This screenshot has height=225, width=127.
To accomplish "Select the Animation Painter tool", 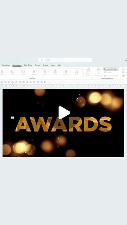I will [x=111, y=76].
